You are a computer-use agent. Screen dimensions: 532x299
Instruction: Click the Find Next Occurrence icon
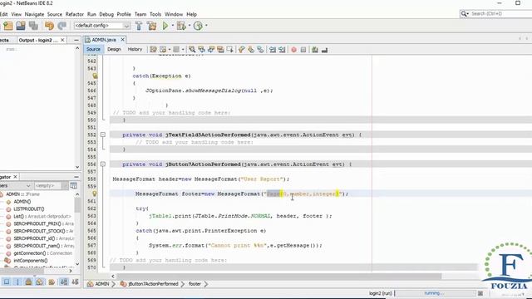click(x=211, y=50)
